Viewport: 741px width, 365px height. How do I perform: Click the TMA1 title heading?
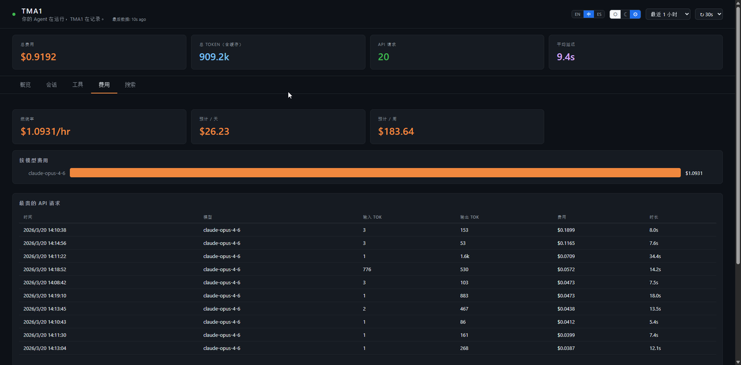(31, 10)
